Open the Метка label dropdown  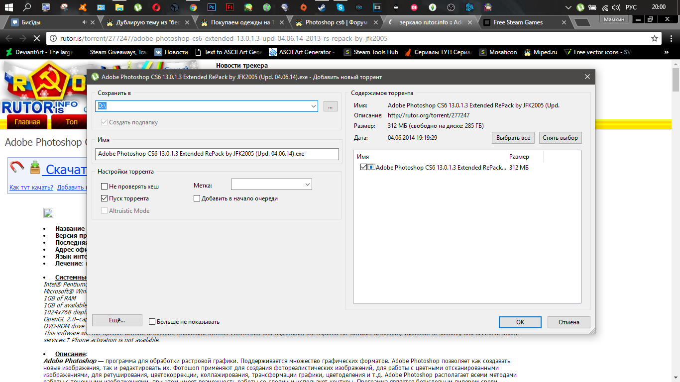[307, 185]
